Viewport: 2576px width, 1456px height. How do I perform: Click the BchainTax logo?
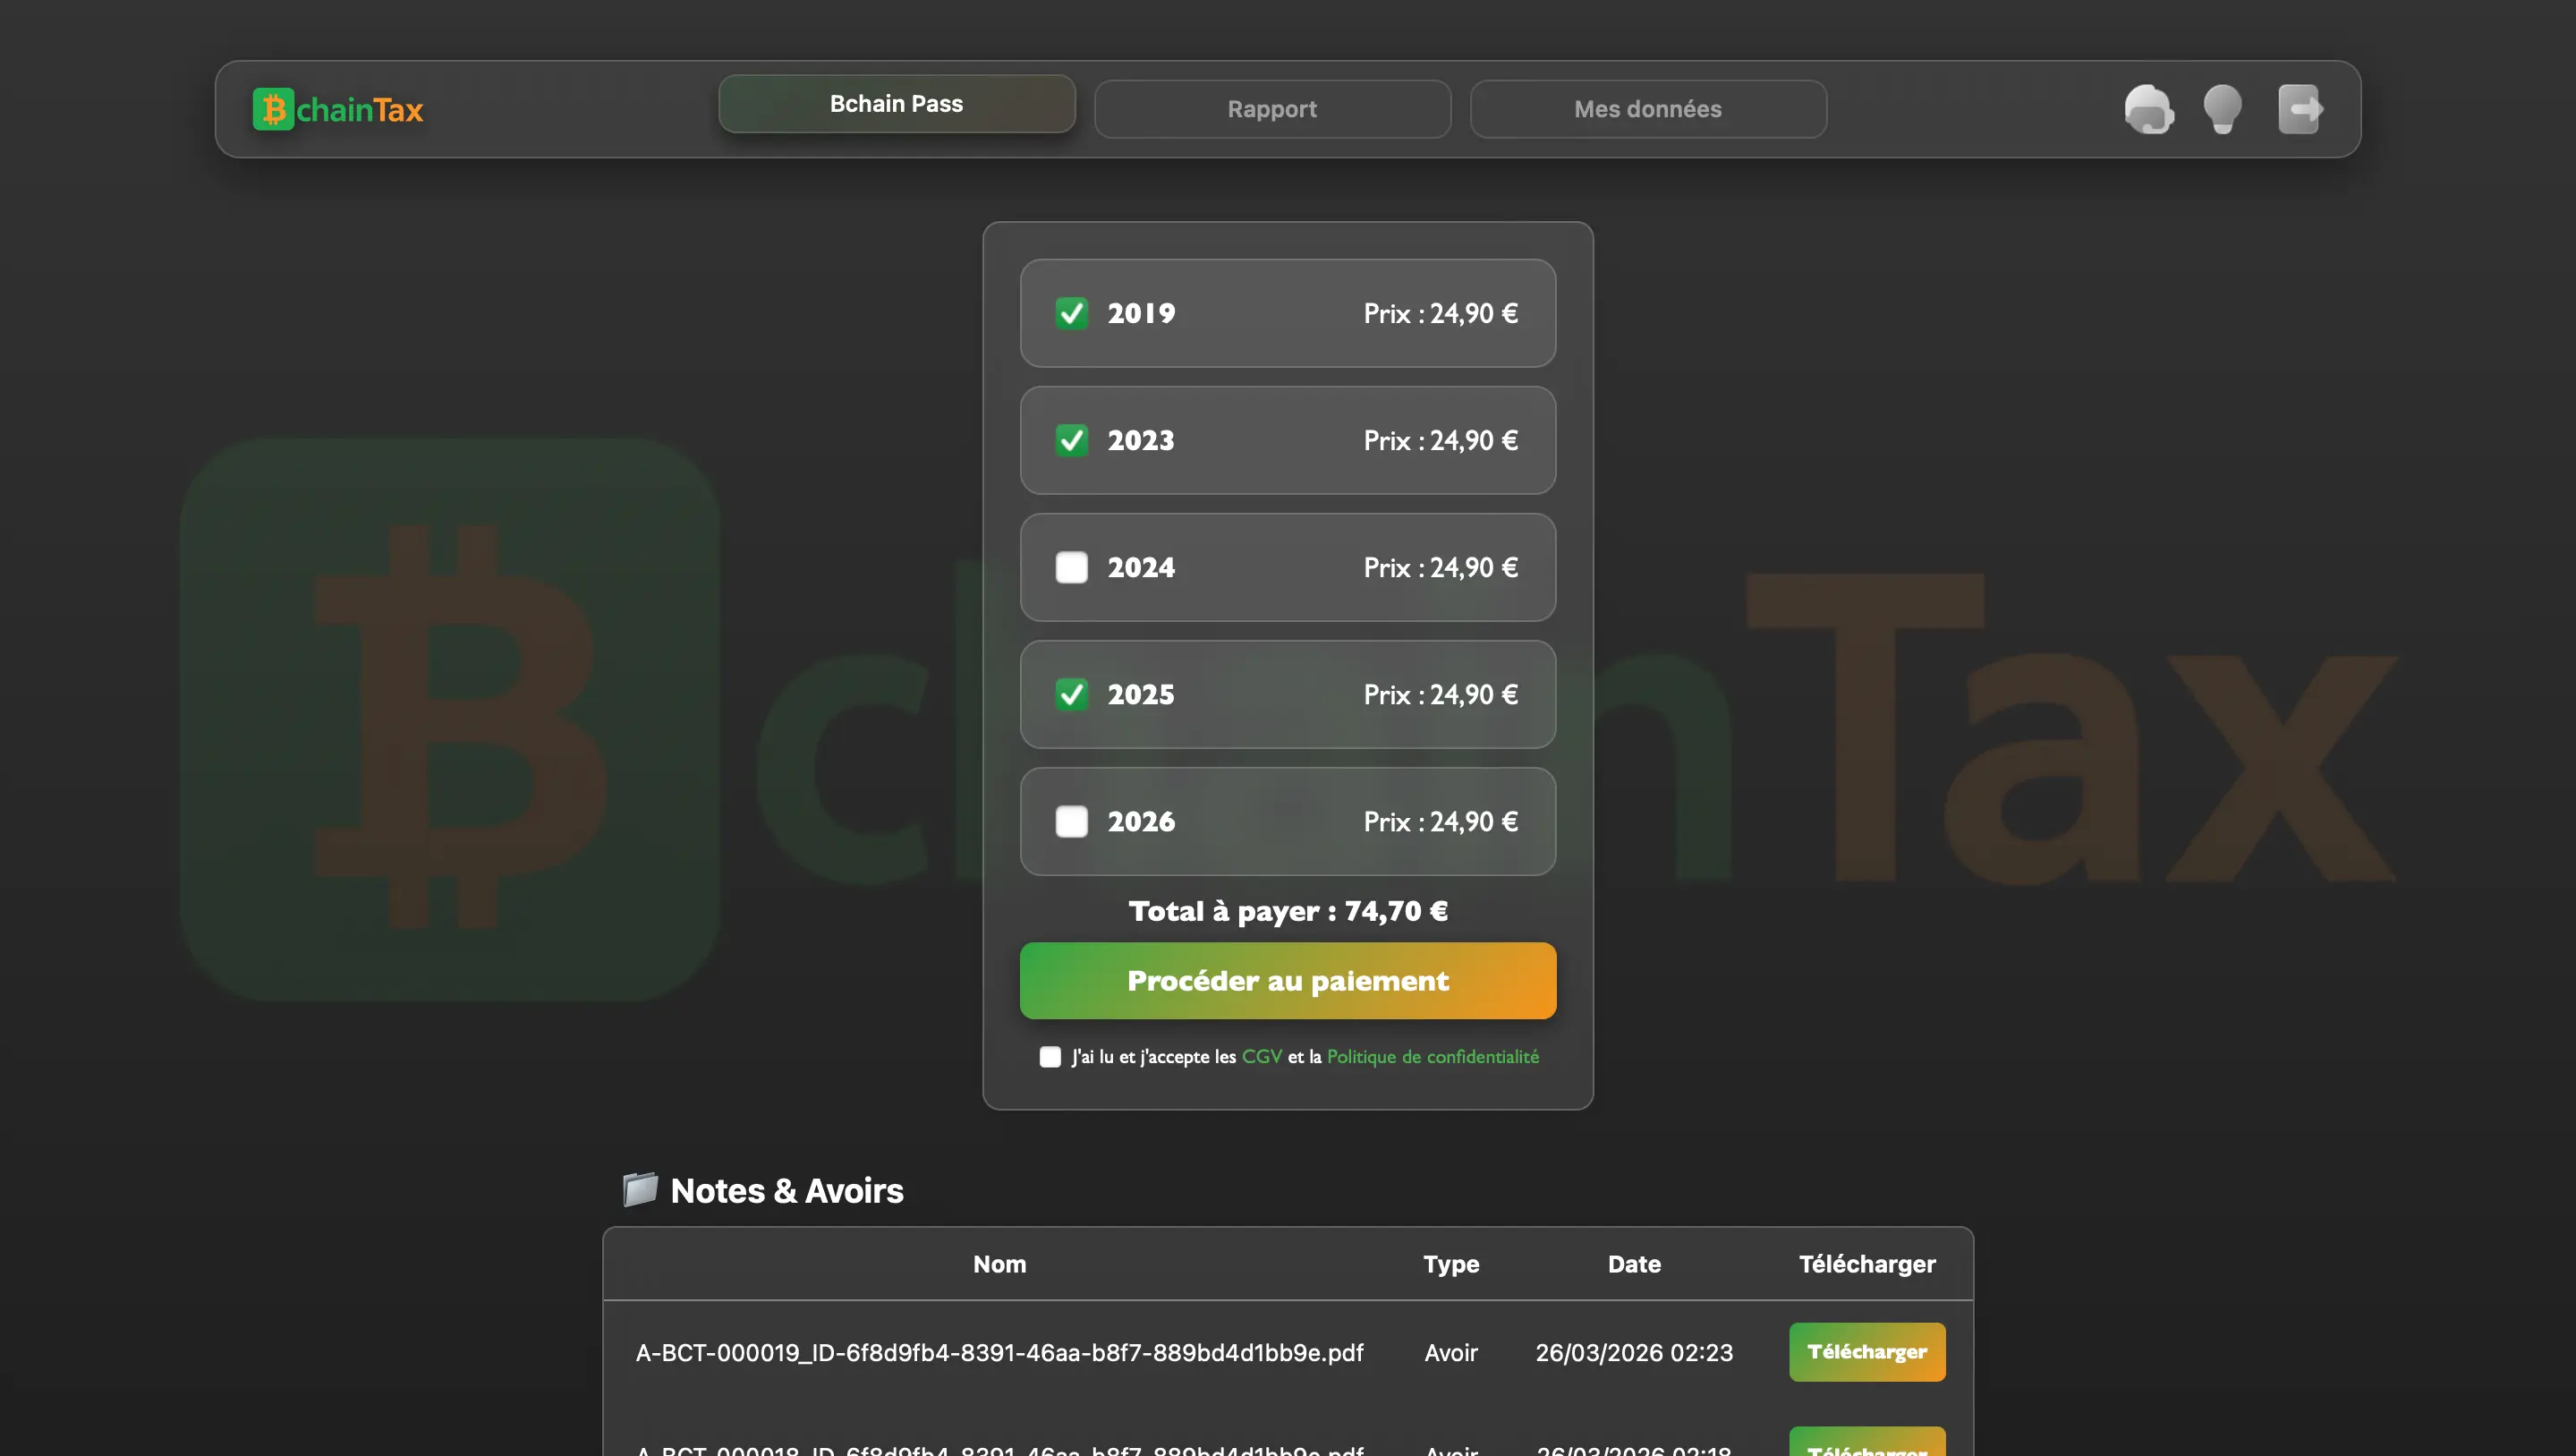point(338,109)
